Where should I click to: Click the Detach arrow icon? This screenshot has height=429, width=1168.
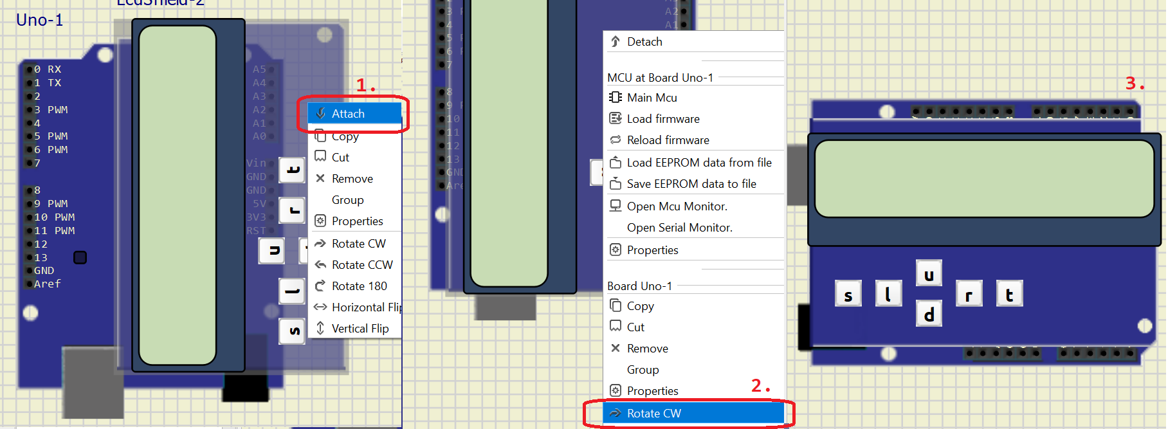point(616,41)
